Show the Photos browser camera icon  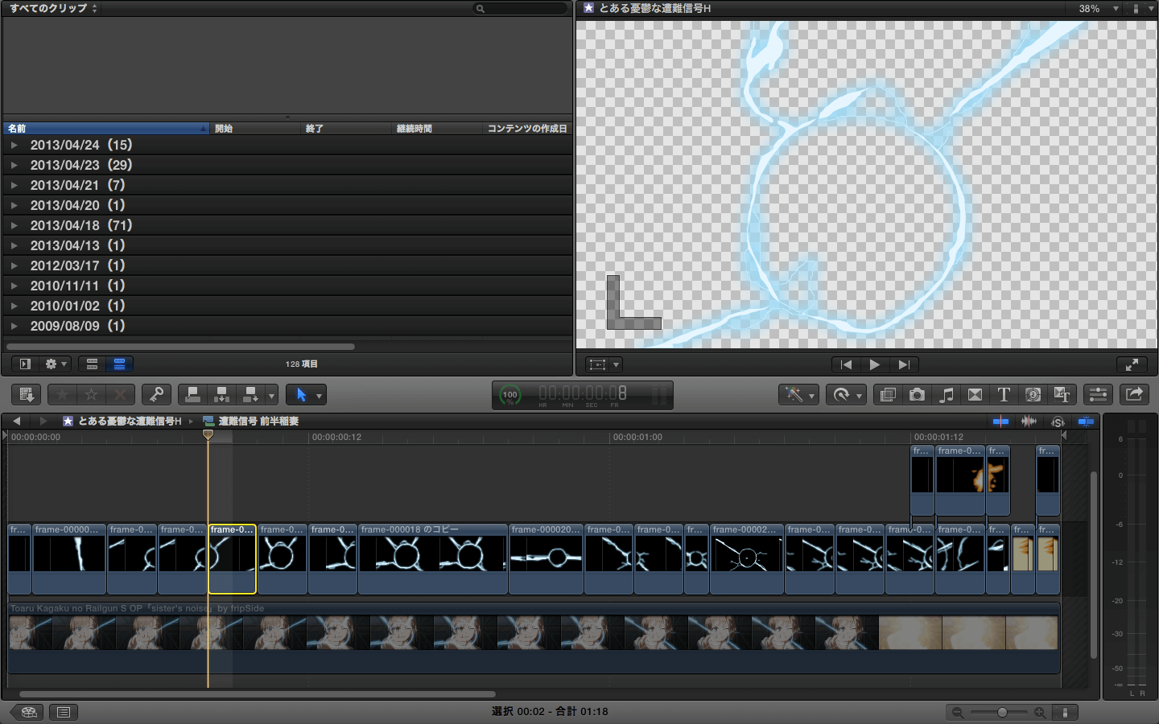[917, 394]
